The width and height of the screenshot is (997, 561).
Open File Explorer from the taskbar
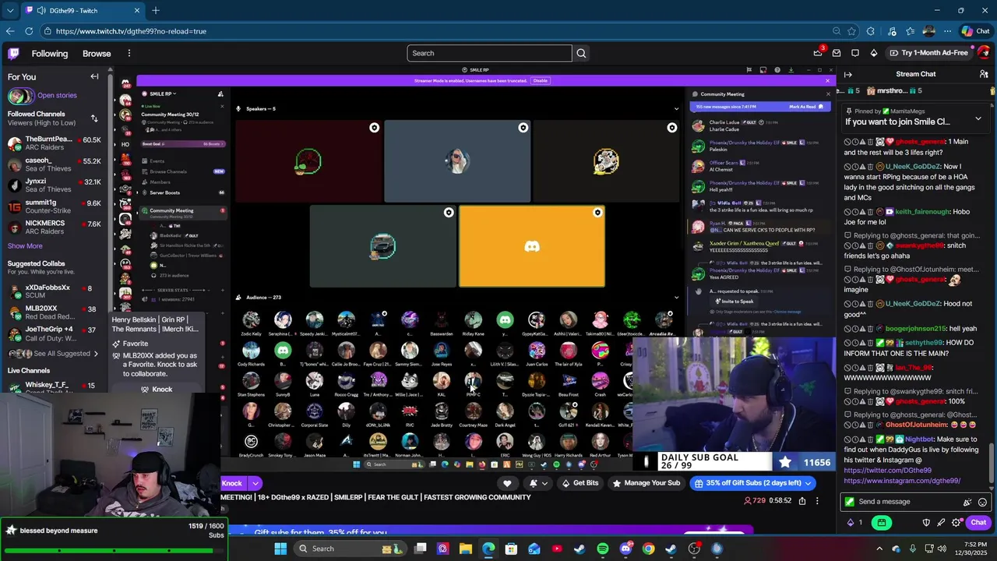[x=466, y=549]
